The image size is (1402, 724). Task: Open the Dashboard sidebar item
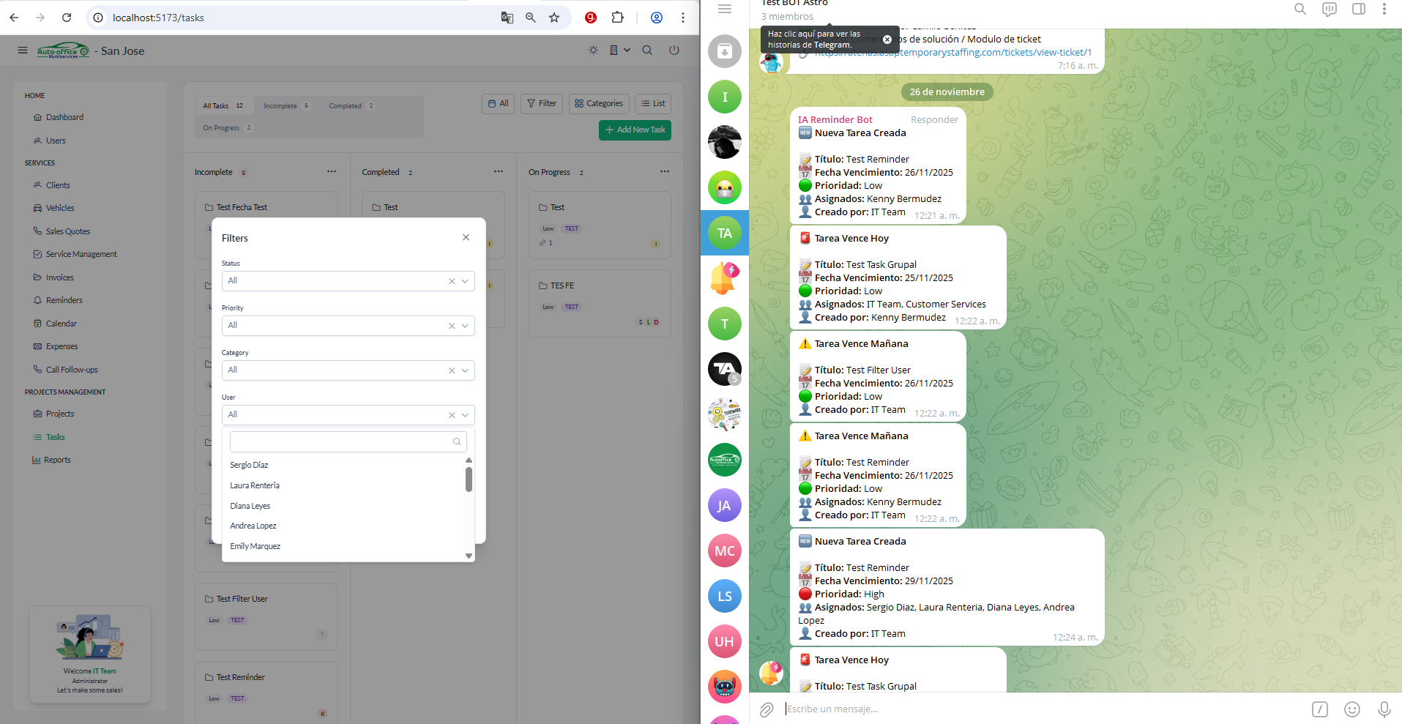[64, 117]
